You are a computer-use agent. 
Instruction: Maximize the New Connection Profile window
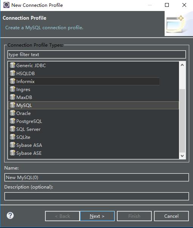click(x=167, y=5)
